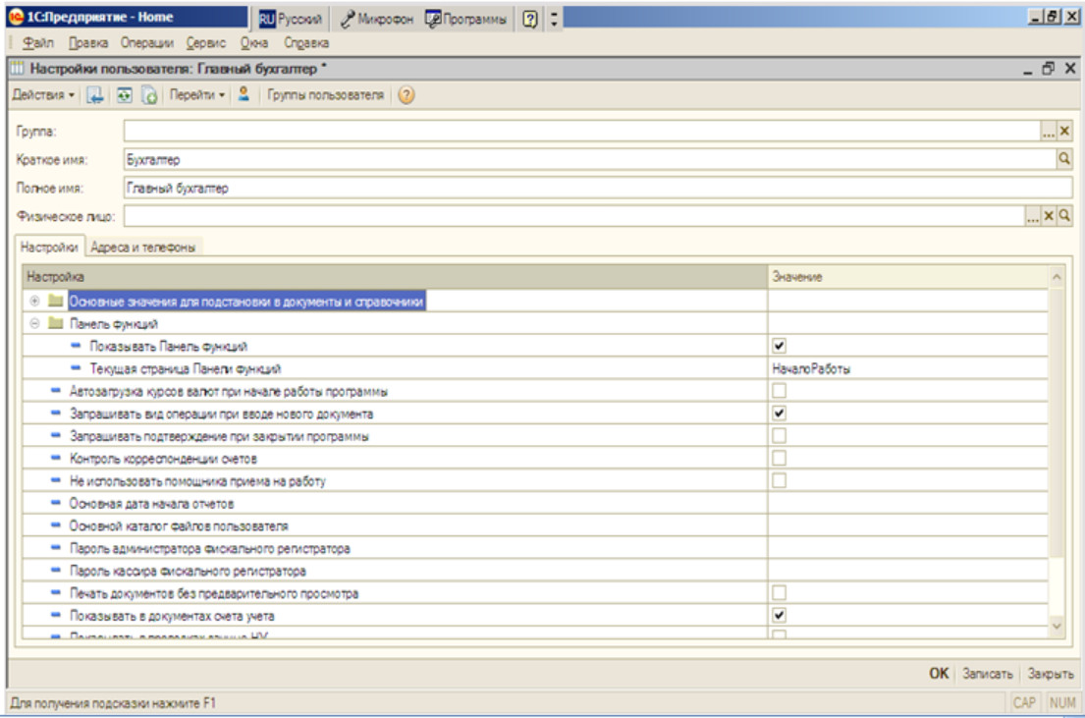Clear the Группа field with X
This screenshot has height=718, width=1085.
pos(1064,131)
